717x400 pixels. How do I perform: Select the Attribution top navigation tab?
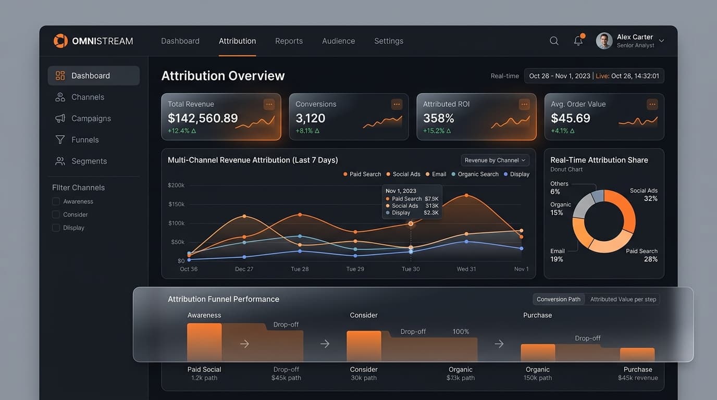[237, 41]
